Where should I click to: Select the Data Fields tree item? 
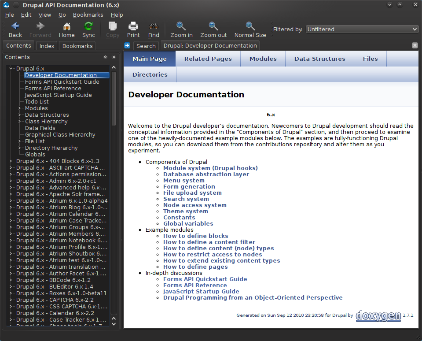40,128
